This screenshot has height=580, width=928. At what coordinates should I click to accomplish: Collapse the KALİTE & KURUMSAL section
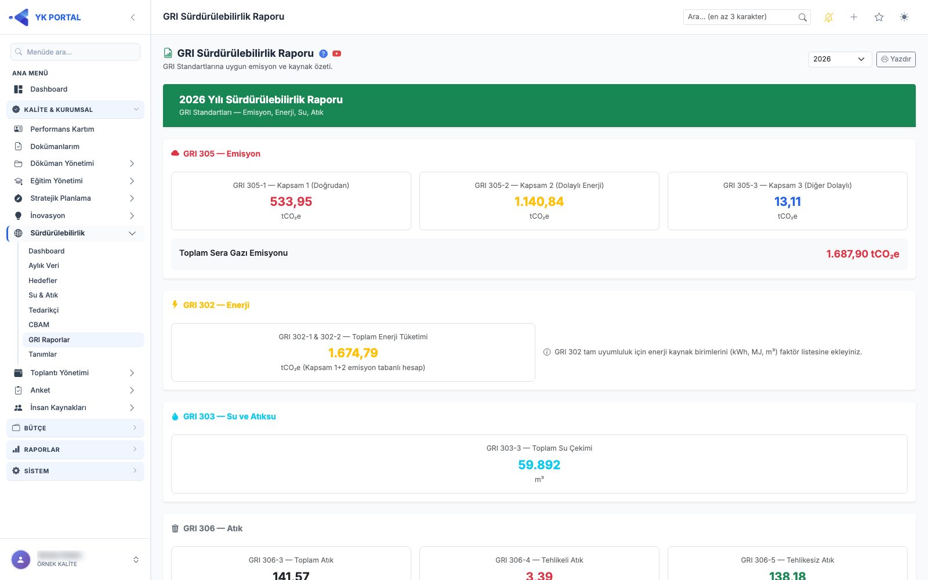[75, 110]
